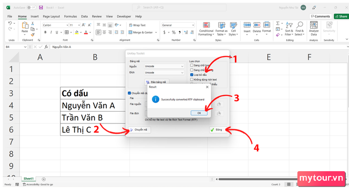Image resolution: width=349 pixels, height=191 pixels.
Task: Switch to the Insert tab
Action: click(34, 16)
